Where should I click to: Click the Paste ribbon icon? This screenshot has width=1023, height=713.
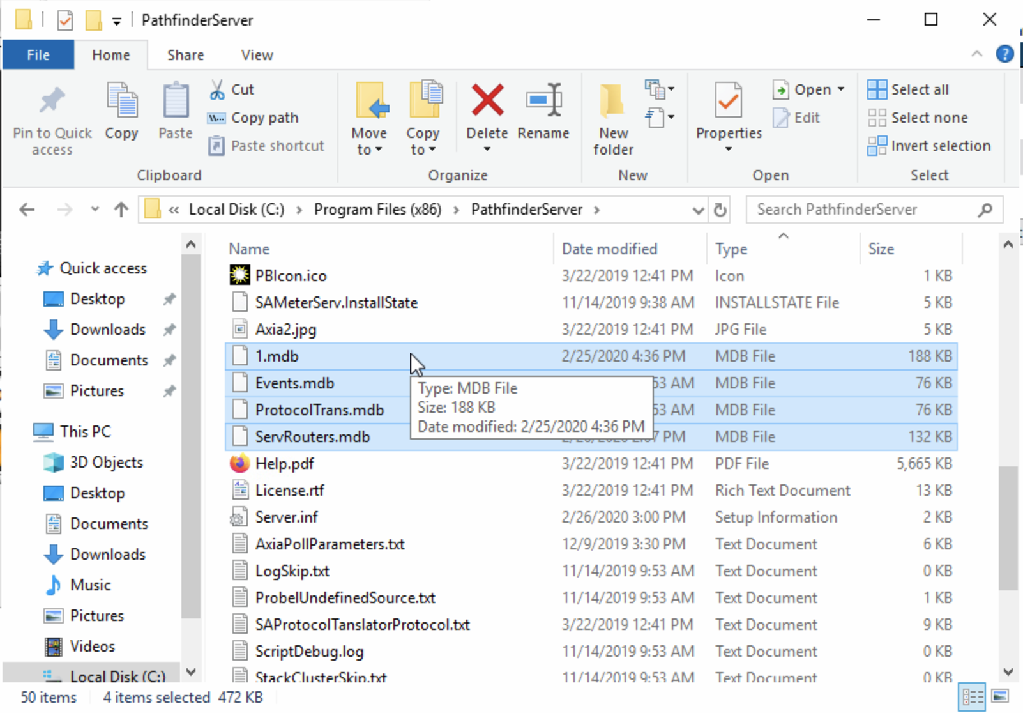coord(176,101)
